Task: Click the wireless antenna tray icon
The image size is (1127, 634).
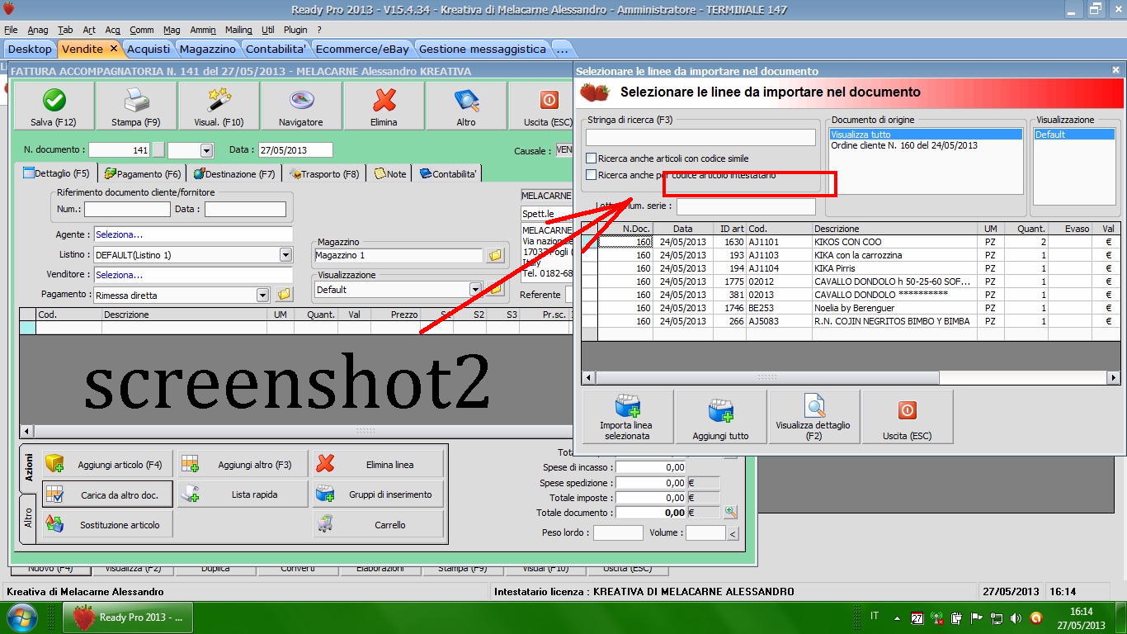Action: tap(936, 617)
